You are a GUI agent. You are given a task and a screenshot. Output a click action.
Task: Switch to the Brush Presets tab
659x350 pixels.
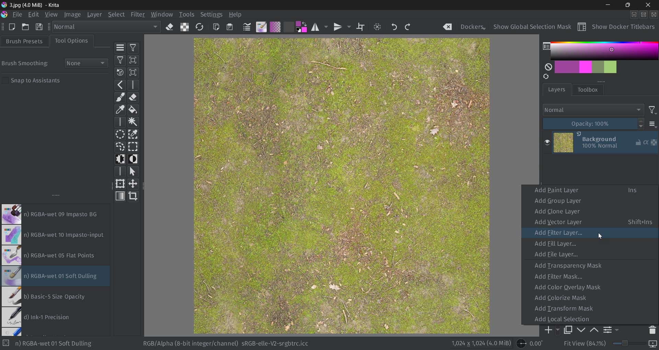tap(24, 41)
